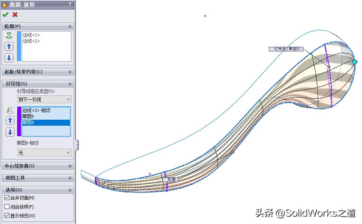Move selected profile up with blue up arrow
362x224 pixels.
pyautogui.click(x=8, y=47)
